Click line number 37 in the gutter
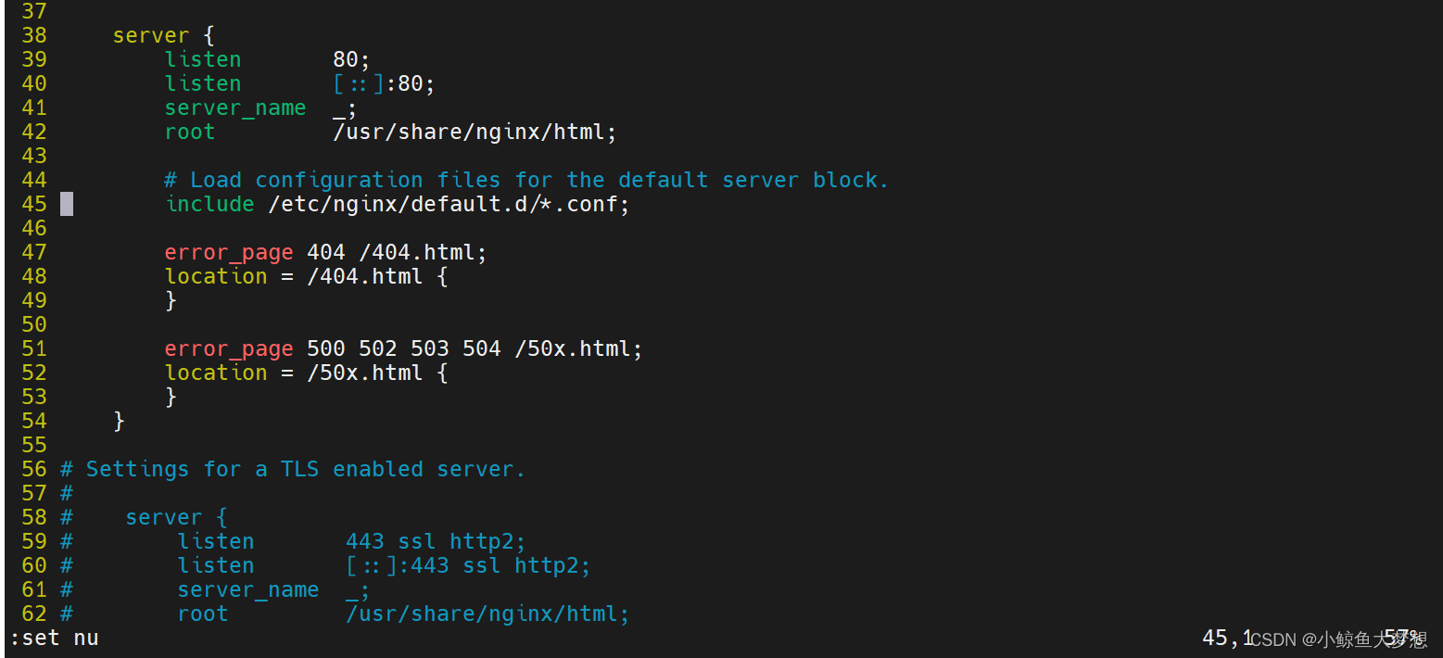Image resolution: width=1443 pixels, height=658 pixels. click(x=34, y=11)
